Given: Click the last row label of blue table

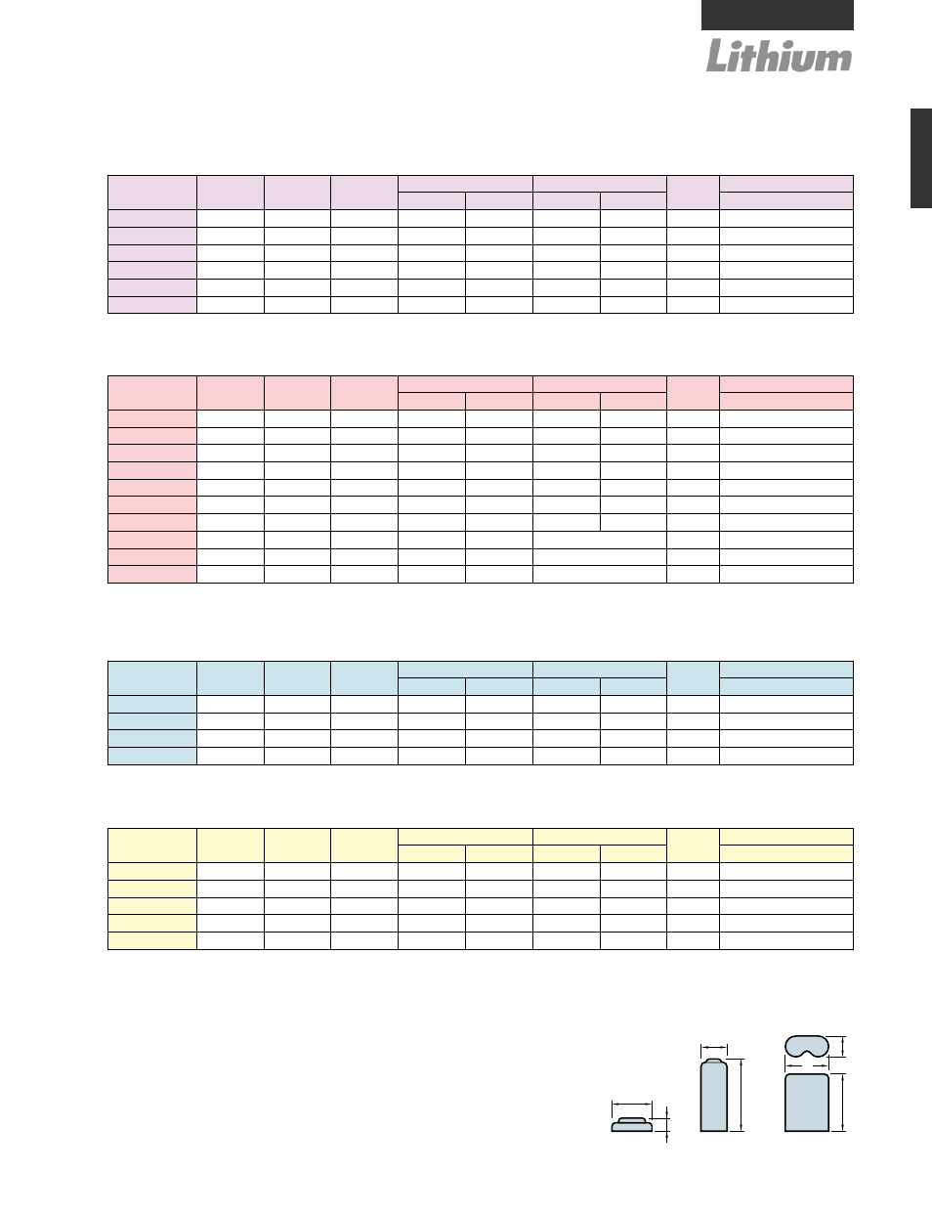Looking at the screenshot, I should tap(152, 756).
